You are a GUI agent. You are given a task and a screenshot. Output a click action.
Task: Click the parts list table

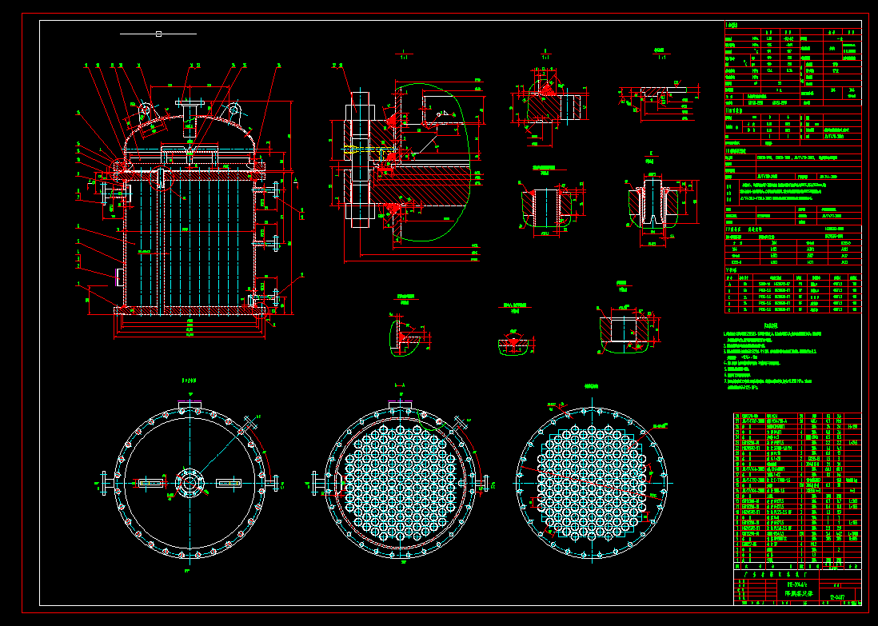point(797,491)
